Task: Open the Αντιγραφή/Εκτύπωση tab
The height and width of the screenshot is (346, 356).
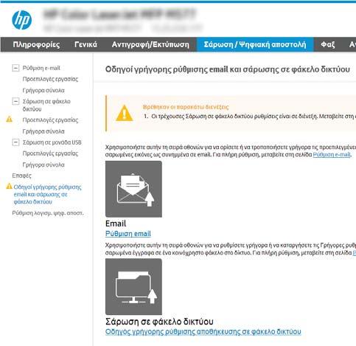Action: (150, 44)
